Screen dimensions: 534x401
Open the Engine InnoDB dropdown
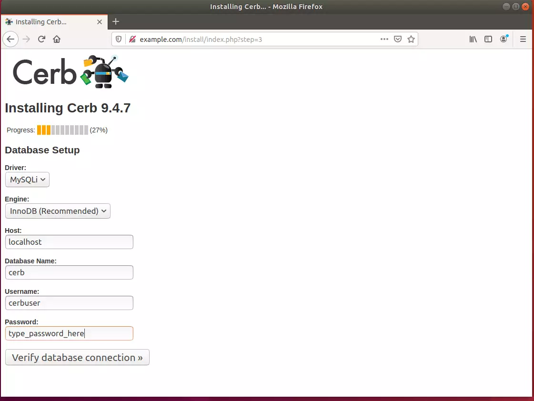58,211
